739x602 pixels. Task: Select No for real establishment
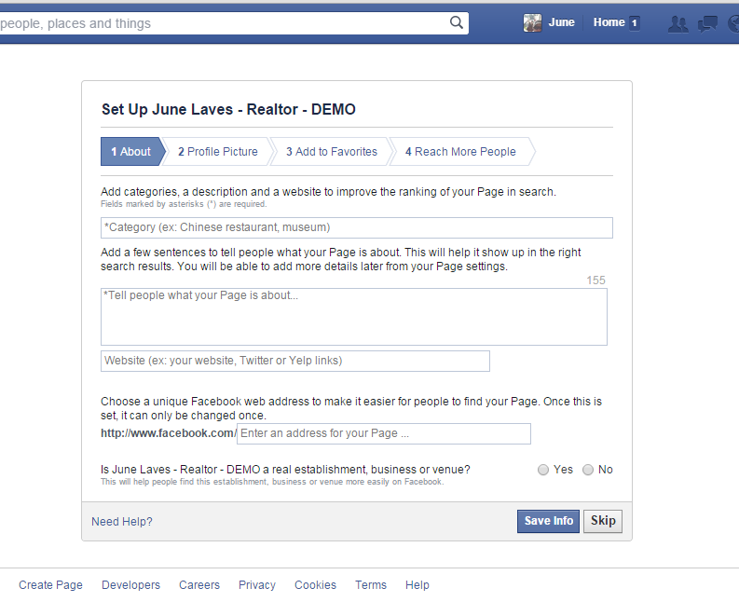(x=588, y=470)
